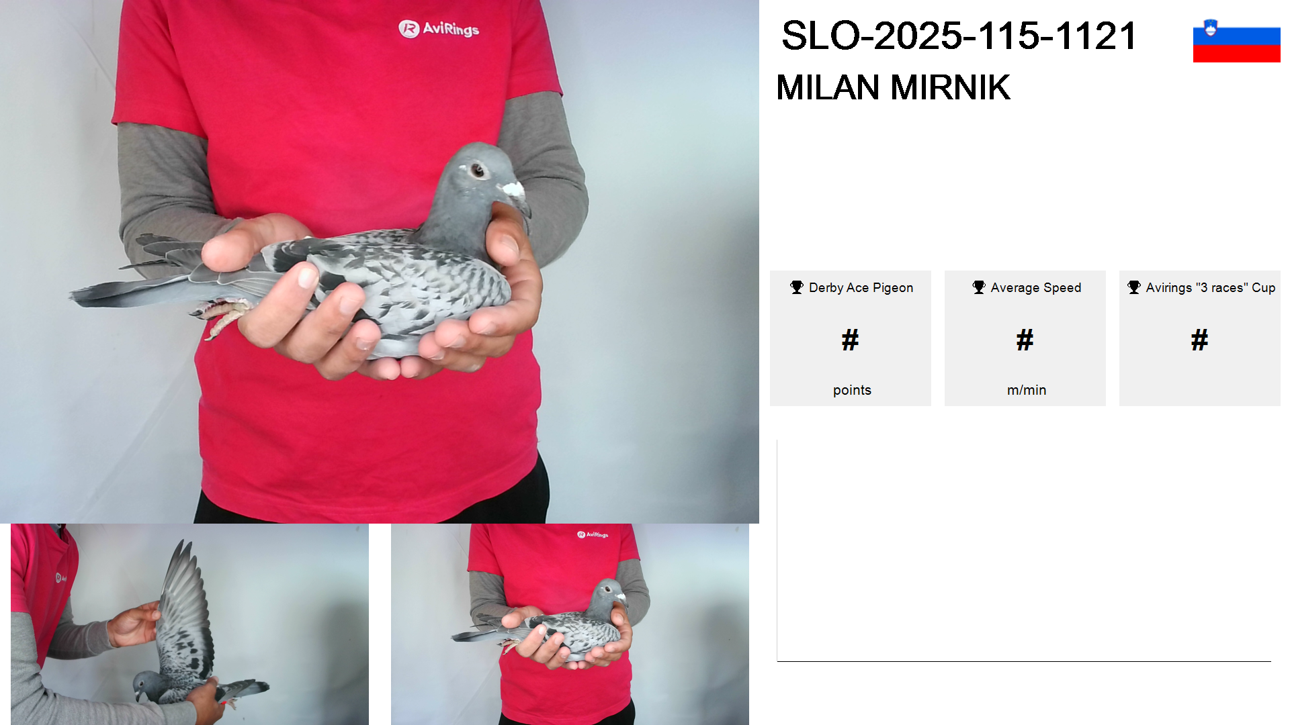
Task: Click the m/min unit label
Action: (x=1027, y=390)
